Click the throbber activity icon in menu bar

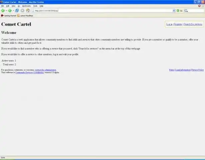(203, 6)
